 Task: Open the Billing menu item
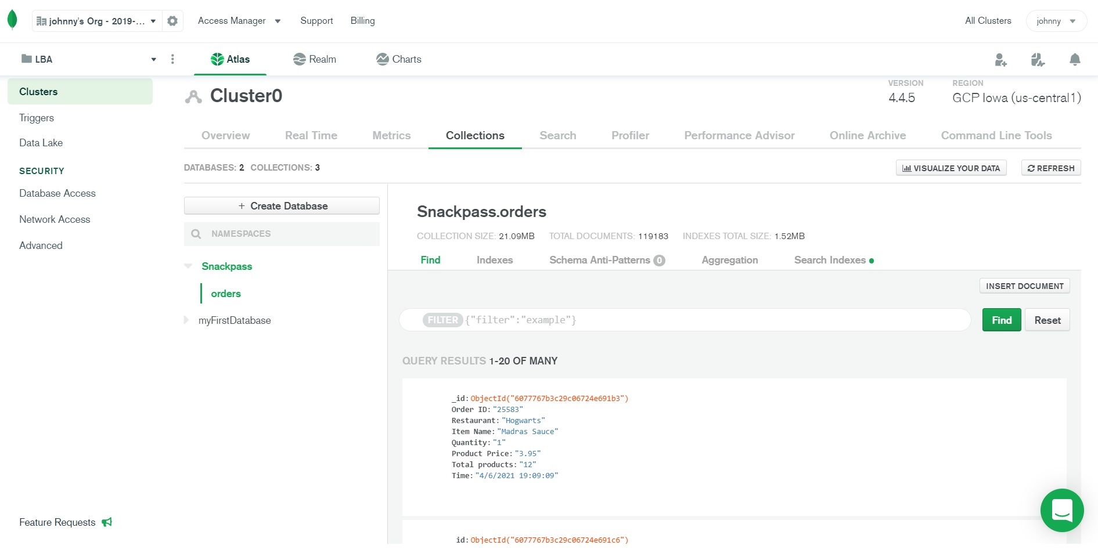coord(362,21)
